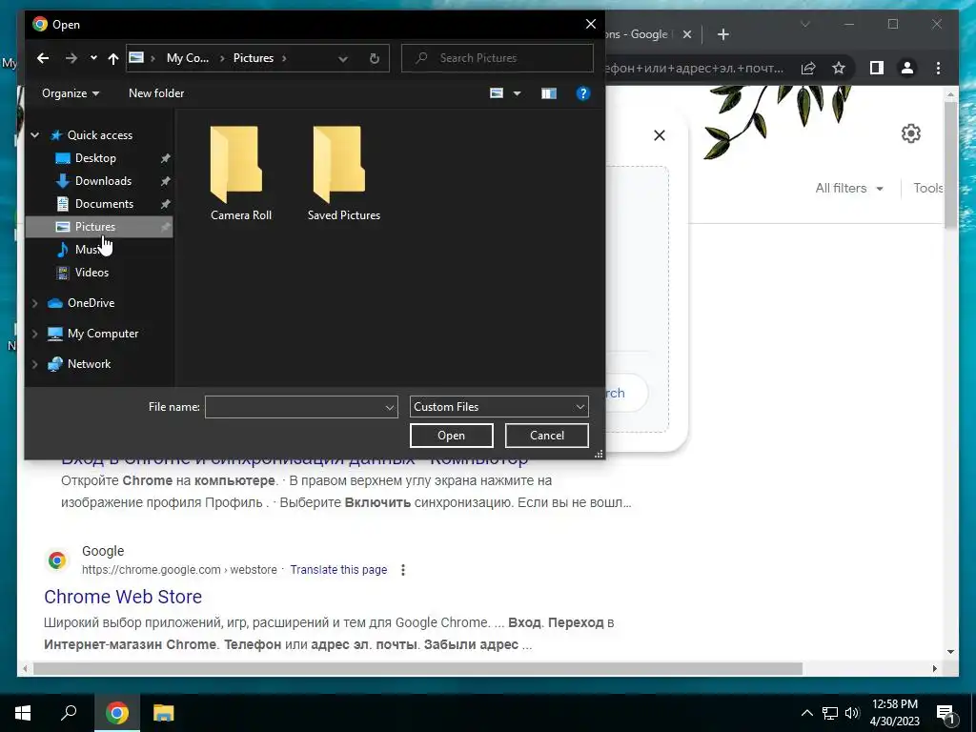Screen dimensions: 976x732
Task: Open the recent locations dropdown arrow
Action: coord(93,58)
